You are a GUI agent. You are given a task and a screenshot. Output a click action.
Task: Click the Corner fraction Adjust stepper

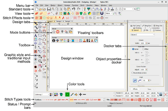[146, 70]
